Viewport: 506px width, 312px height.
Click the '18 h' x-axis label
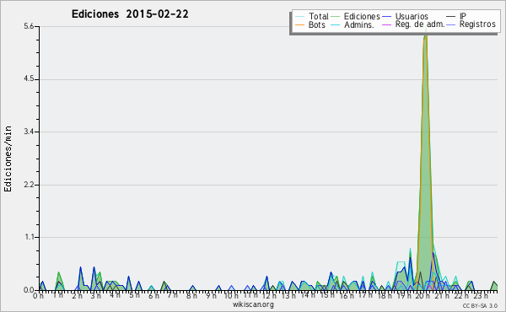coord(385,296)
